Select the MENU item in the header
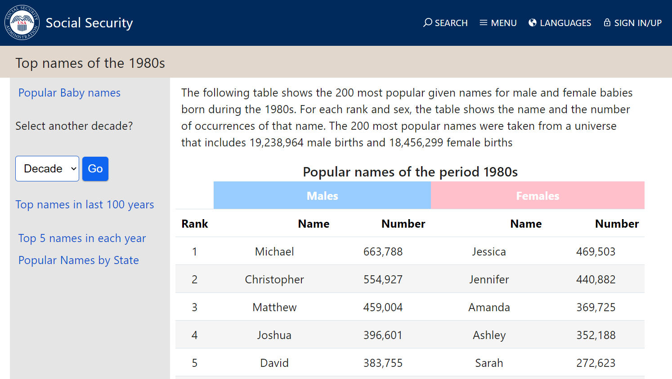This screenshot has height=379, width=672. 503,23
